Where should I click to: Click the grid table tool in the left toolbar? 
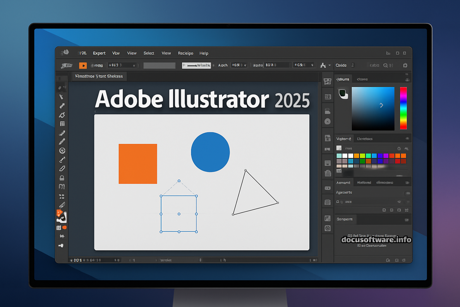62,124
